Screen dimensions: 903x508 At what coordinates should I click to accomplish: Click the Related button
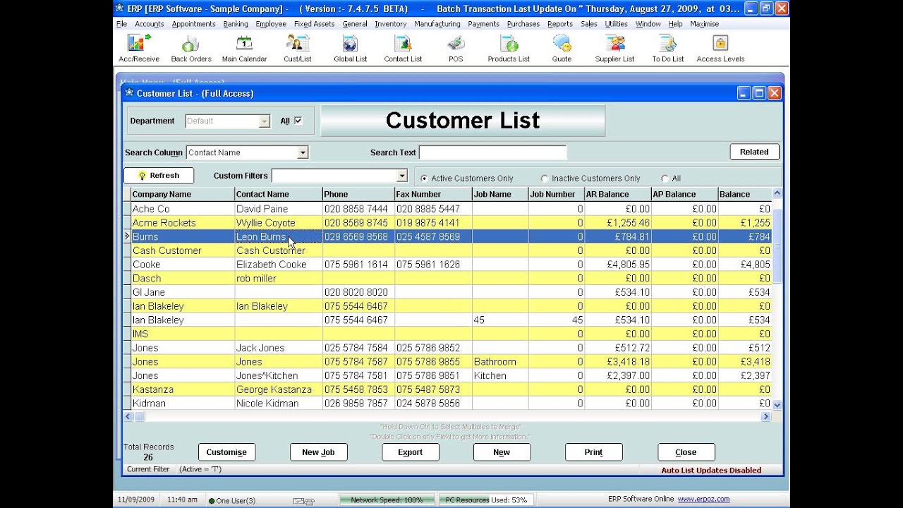coord(754,152)
